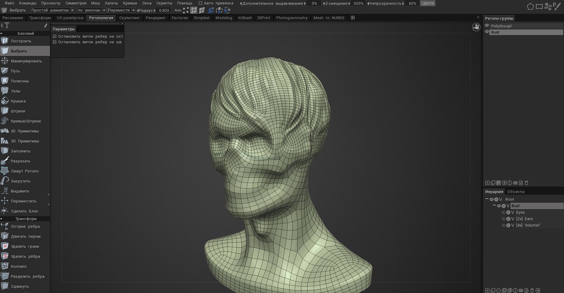
Task: Show the Eyes object in hierarchy
Action: point(503,212)
